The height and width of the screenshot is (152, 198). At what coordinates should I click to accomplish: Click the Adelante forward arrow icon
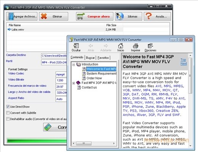click(106, 46)
